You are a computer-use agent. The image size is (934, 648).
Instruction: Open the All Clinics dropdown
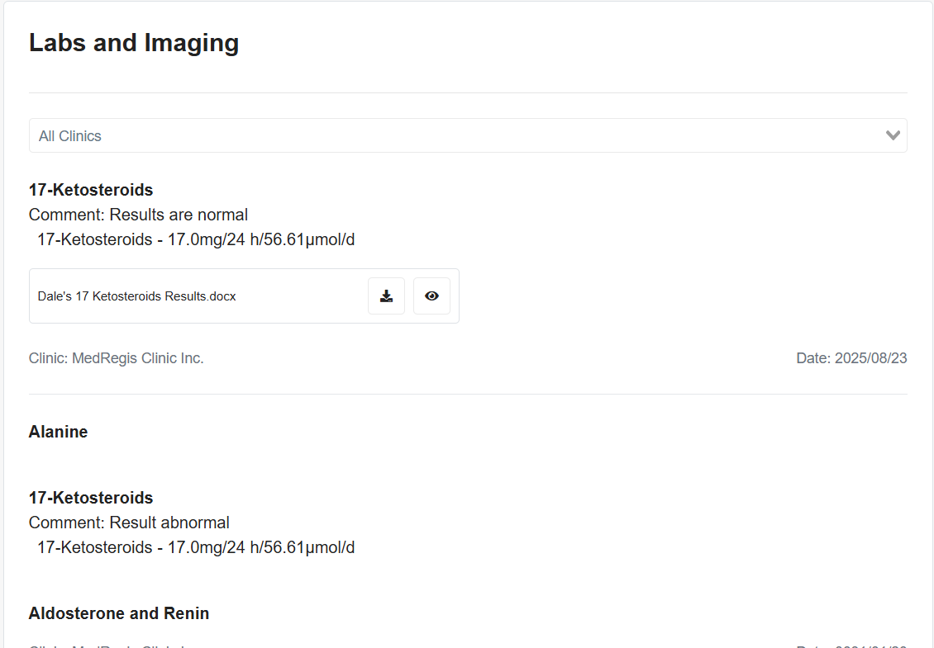pos(467,135)
